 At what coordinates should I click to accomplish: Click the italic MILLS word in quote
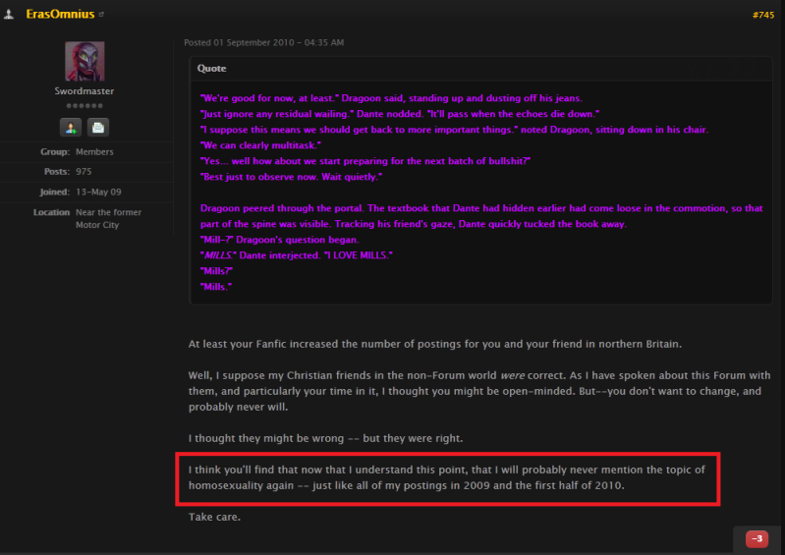point(218,255)
